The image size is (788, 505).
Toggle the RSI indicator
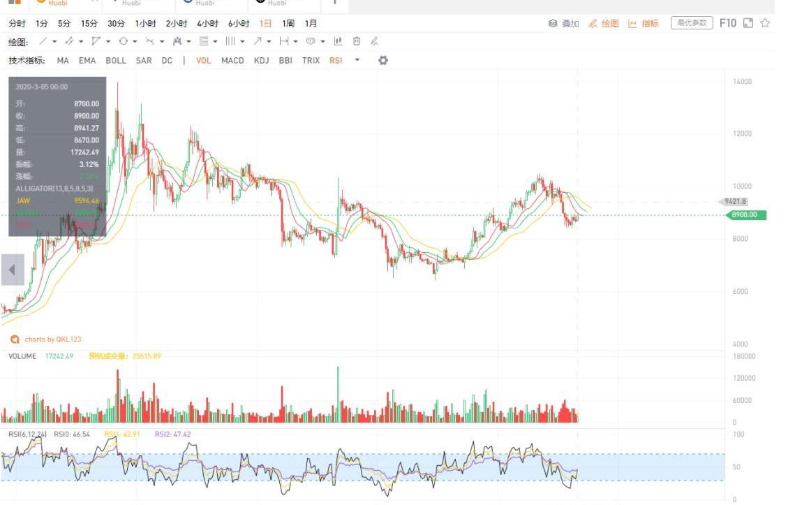(336, 61)
